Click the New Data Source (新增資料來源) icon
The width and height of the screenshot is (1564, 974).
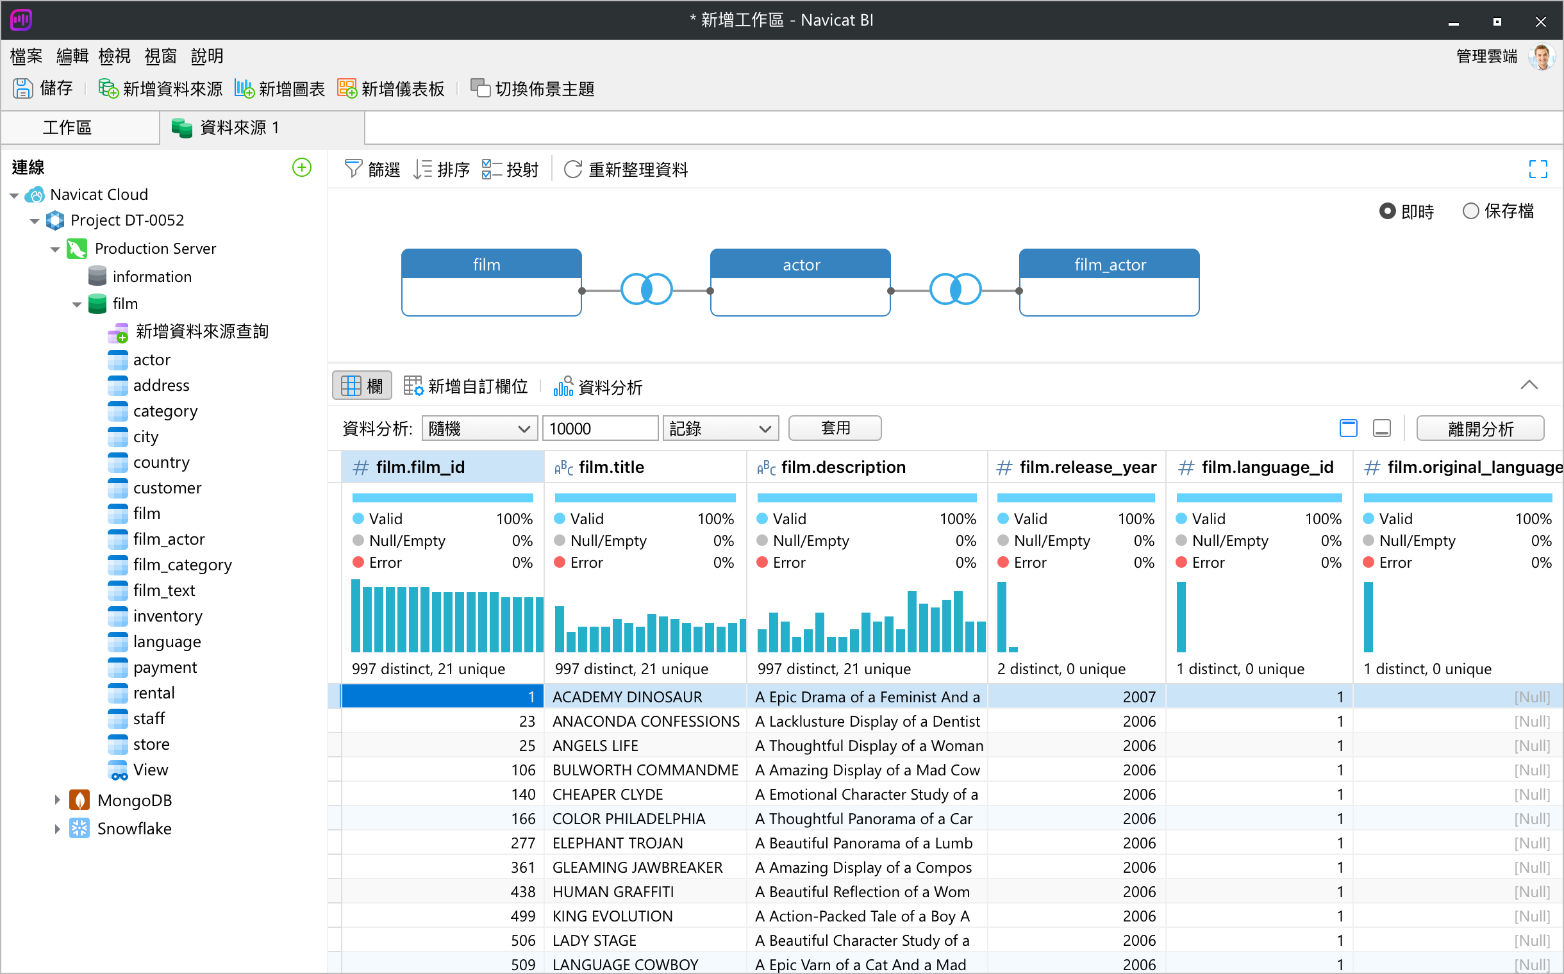pos(108,88)
